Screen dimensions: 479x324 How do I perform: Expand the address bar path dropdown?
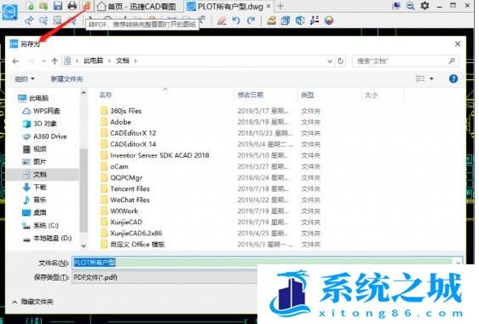pyautogui.click(x=330, y=61)
